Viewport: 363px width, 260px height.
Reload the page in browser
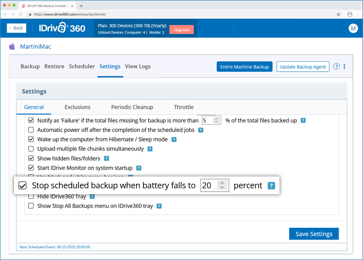tap(20, 15)
